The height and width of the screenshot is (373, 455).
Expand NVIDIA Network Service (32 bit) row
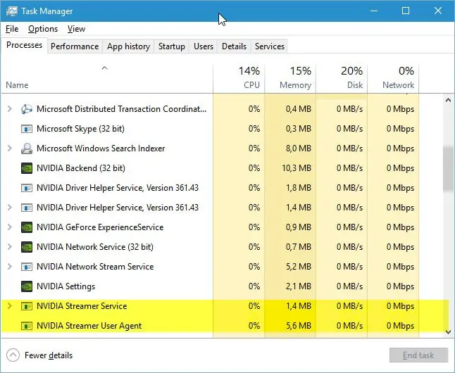[x=10, y=247]
